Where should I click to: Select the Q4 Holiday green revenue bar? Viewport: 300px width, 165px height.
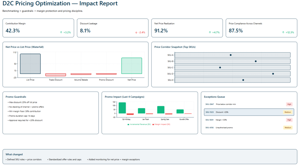[122, 108]
